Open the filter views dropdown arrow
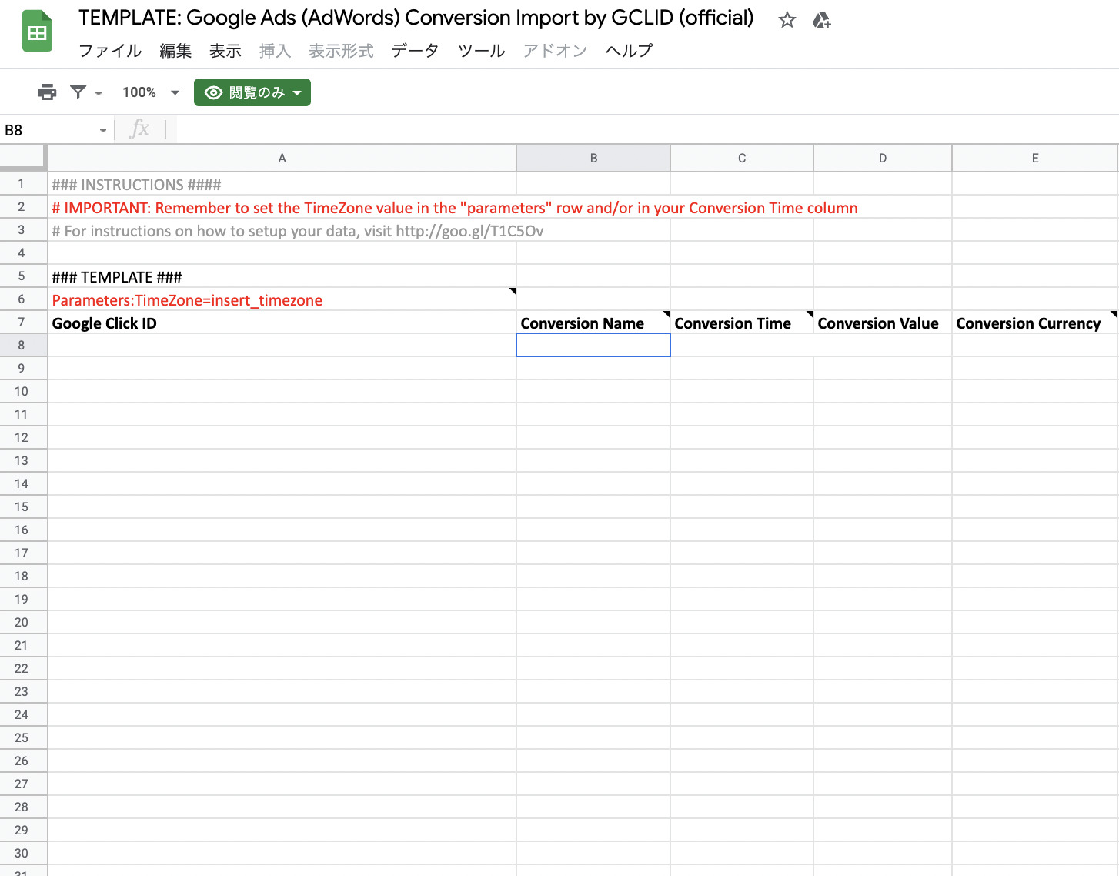This screenshot has height=876, width=1119. [99, 93]
